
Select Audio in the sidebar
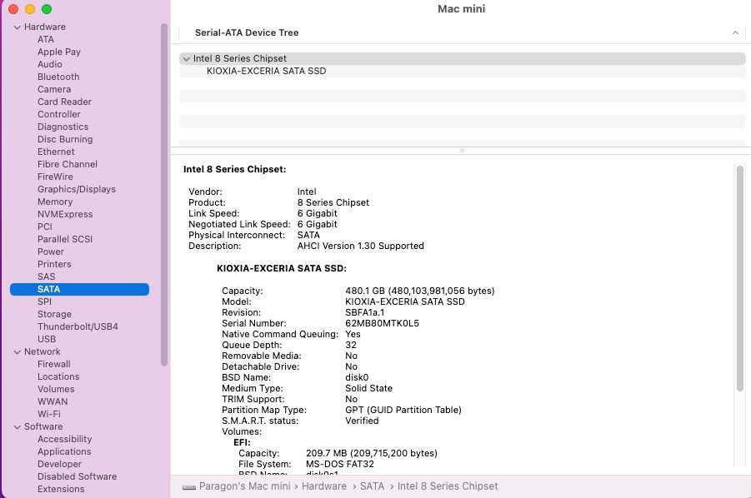pos(50,64)
